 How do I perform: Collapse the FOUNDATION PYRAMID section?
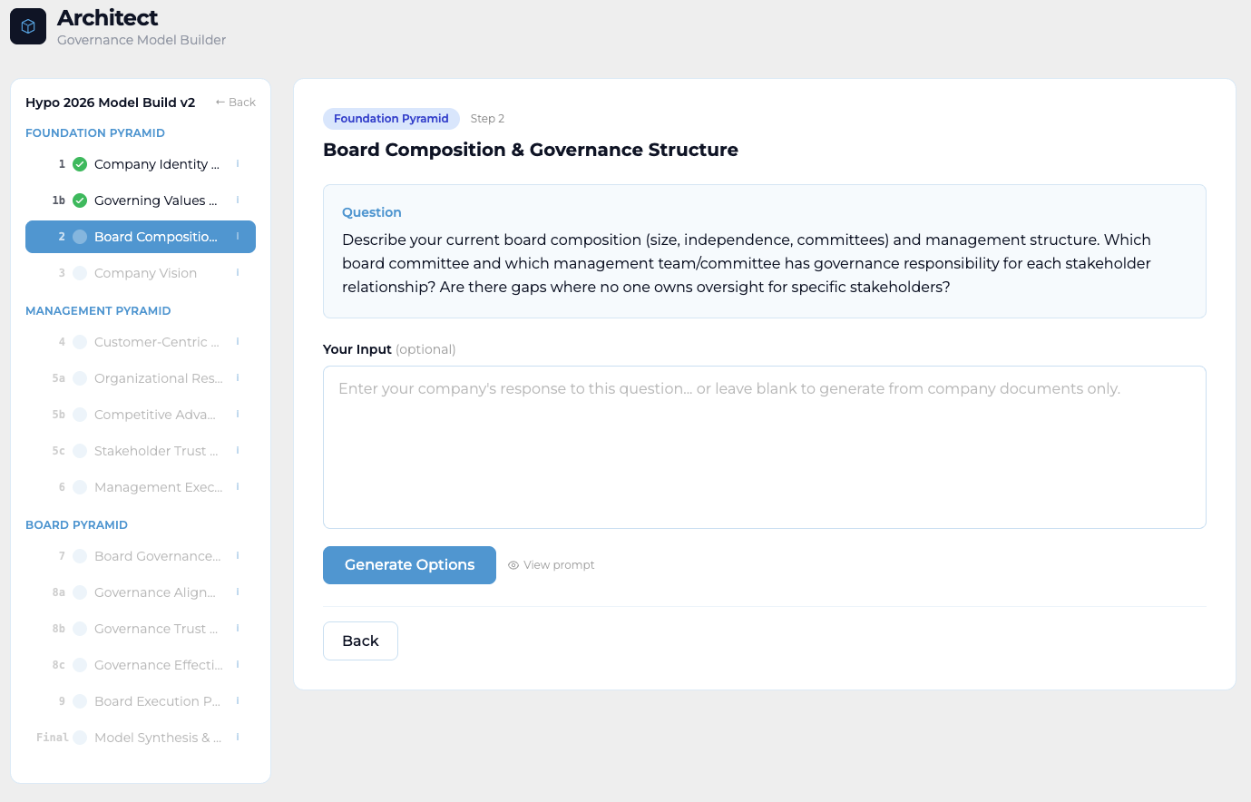point(95,132)
